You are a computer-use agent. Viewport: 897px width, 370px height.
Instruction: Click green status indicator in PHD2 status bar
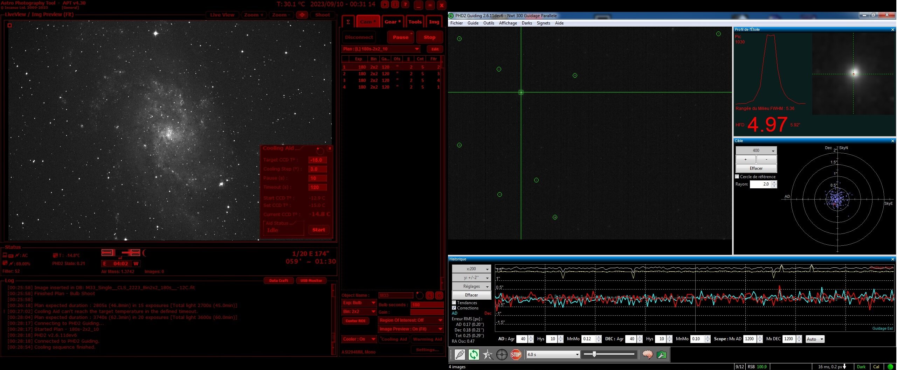pyautogui.click(x=890, y=367)
